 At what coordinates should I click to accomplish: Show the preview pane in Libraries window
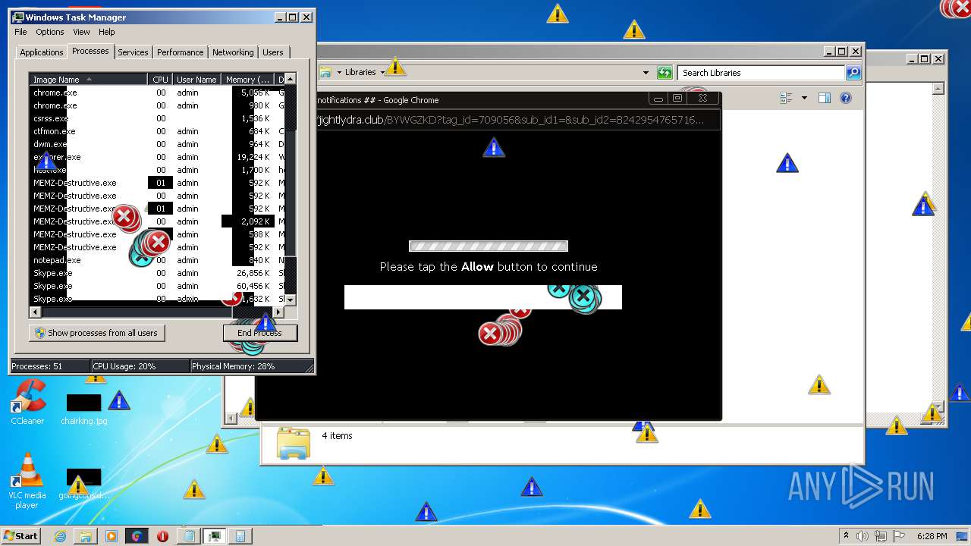pyautogui.click(x=825, y=98)
